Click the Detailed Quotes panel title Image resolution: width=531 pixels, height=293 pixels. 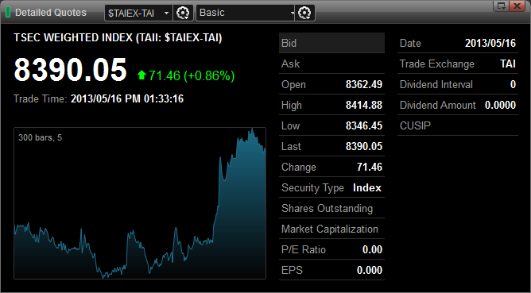coord(51,13)
